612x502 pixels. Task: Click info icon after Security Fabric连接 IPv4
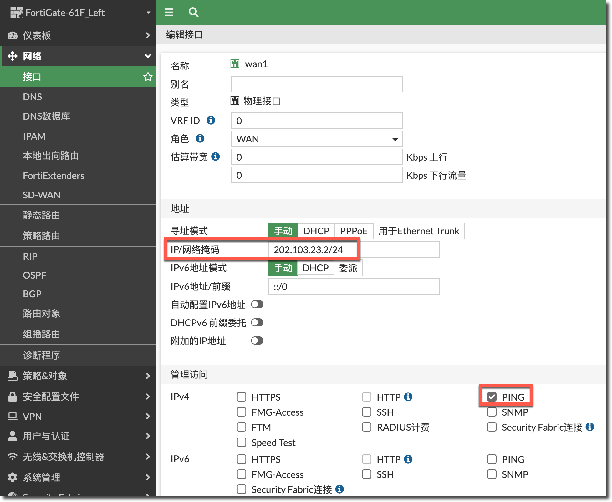tap(590, 427)
